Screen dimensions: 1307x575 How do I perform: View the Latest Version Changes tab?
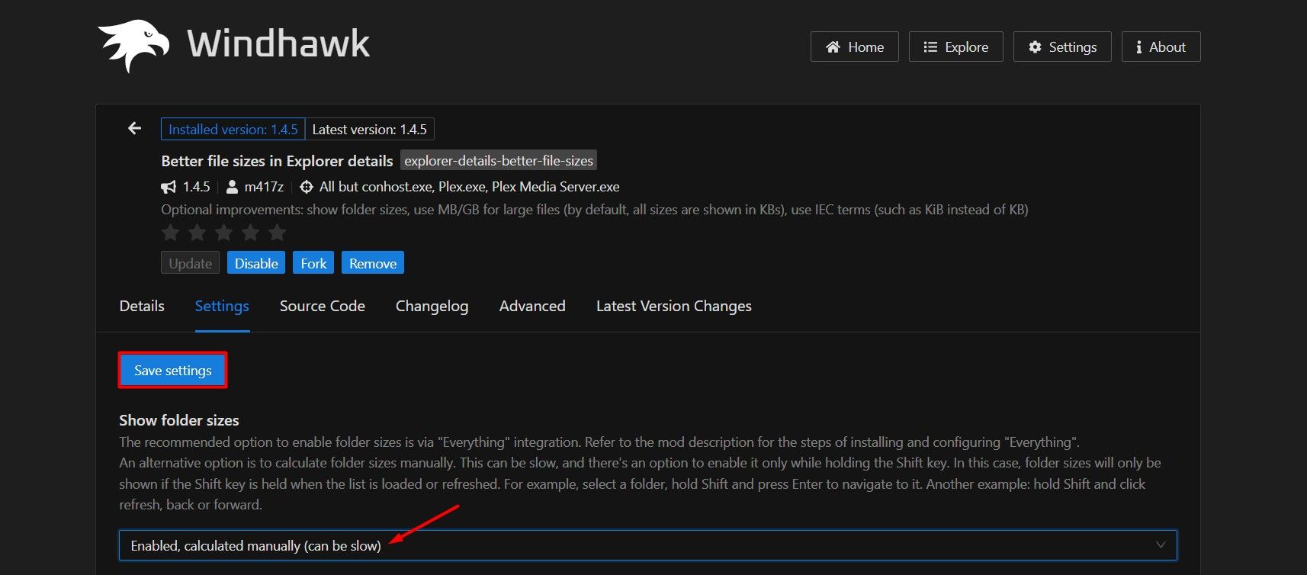[674, 306]
